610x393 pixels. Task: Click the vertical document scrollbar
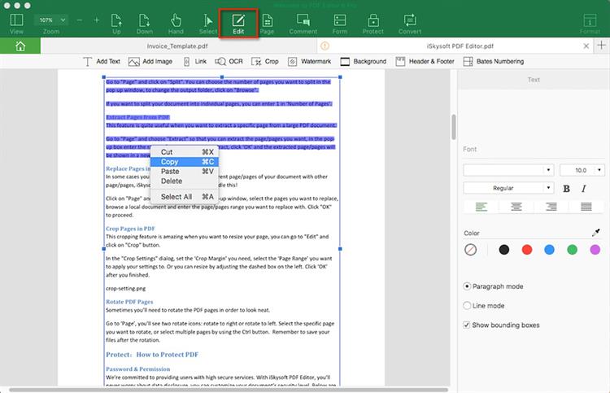[x=454, y=127]
